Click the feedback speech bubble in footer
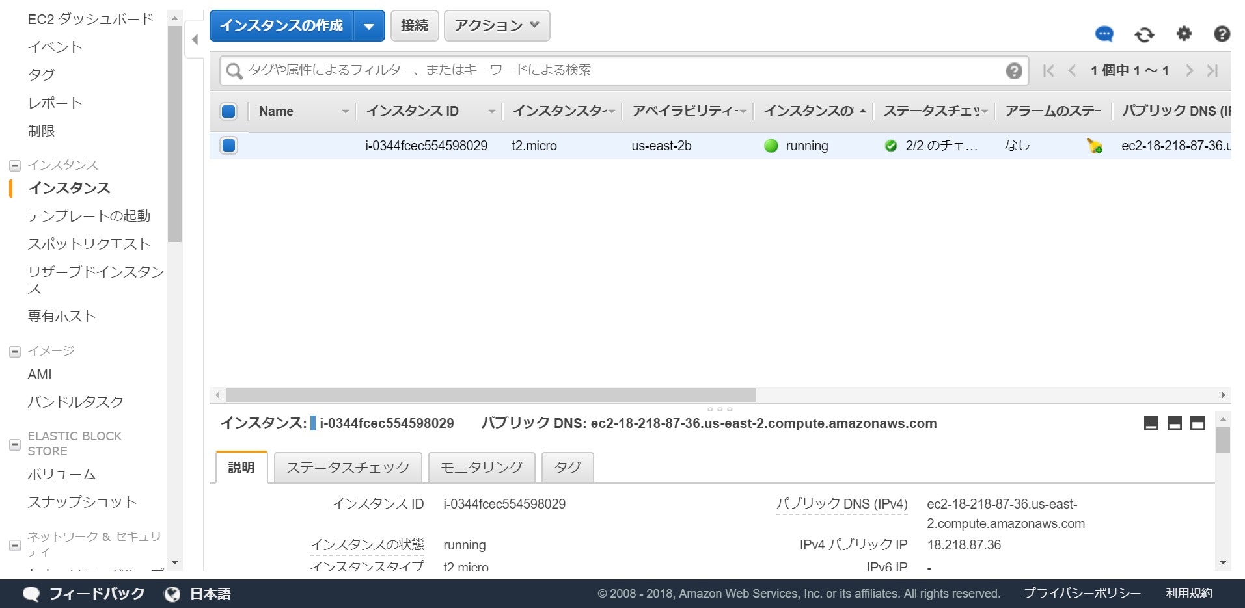The image size is (1245, 608). point(31,594)
